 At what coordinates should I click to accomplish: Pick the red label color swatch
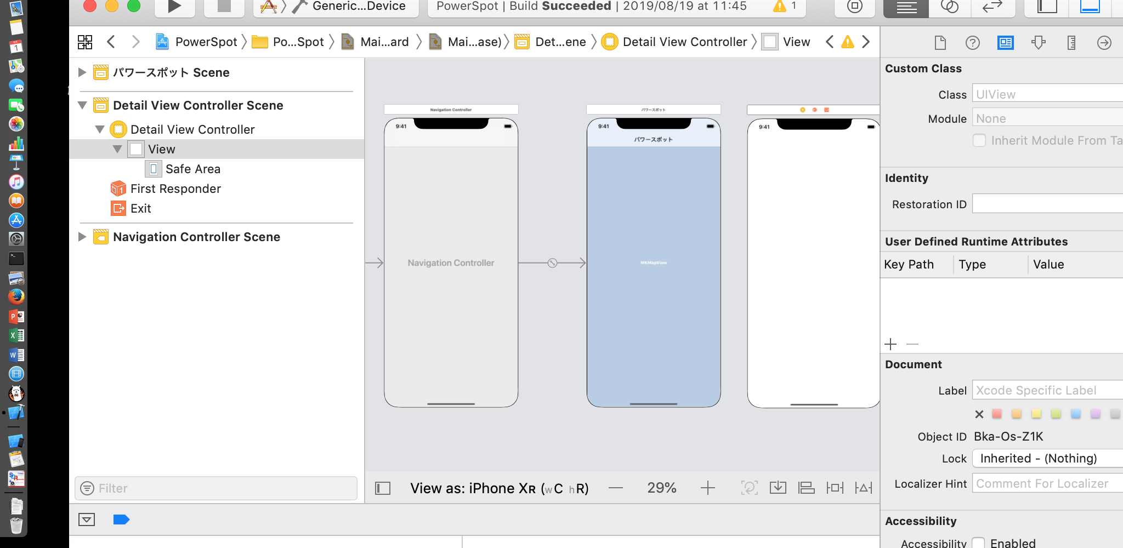click(x=997, y=414)
